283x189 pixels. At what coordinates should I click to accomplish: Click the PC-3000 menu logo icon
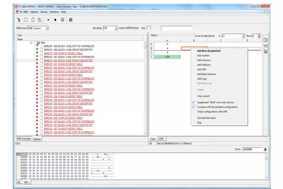17,12
